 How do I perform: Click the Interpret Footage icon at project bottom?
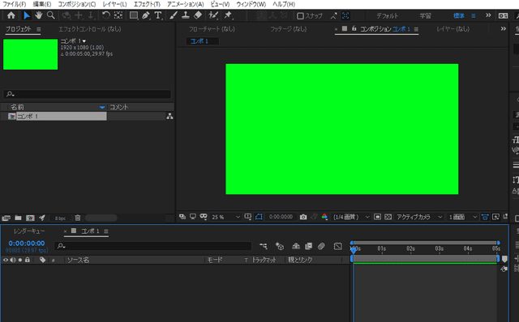pyautogui.click(x=6, y=218)
